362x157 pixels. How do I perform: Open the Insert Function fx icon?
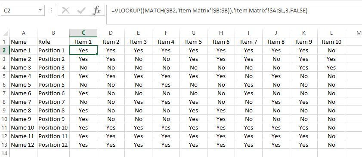pos(96,11)
